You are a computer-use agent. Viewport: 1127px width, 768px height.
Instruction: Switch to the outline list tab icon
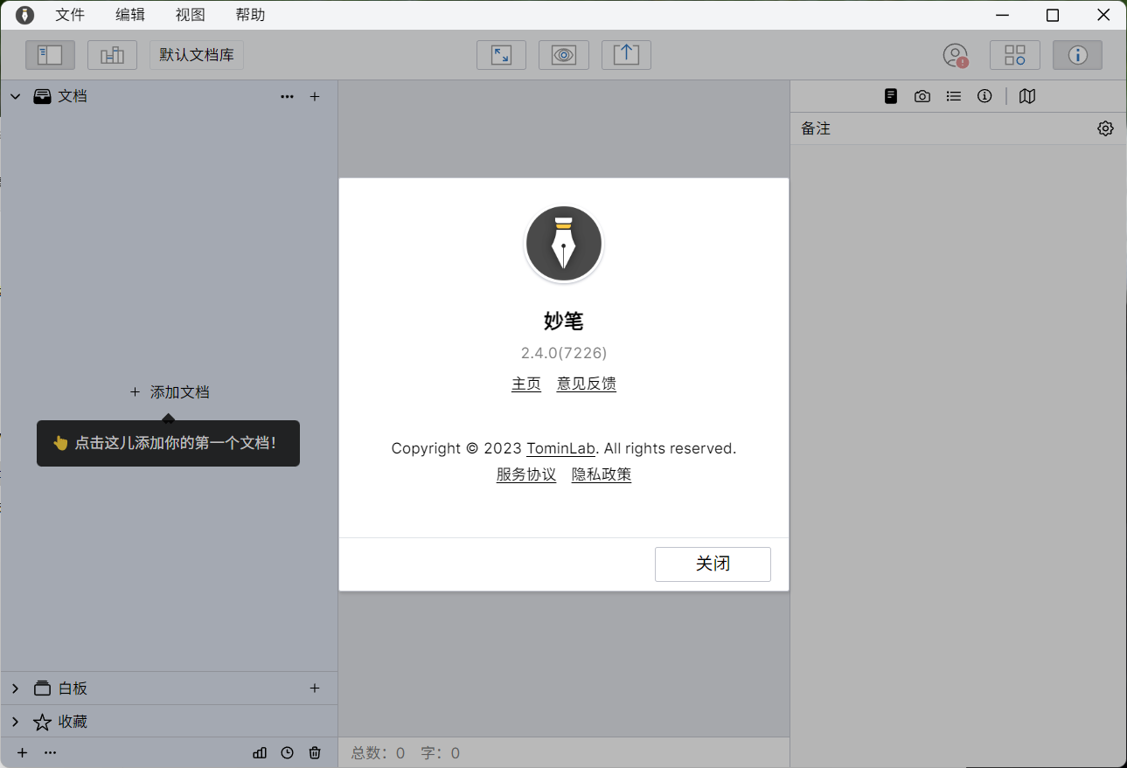pyautogui.click(x=954, y=96)
